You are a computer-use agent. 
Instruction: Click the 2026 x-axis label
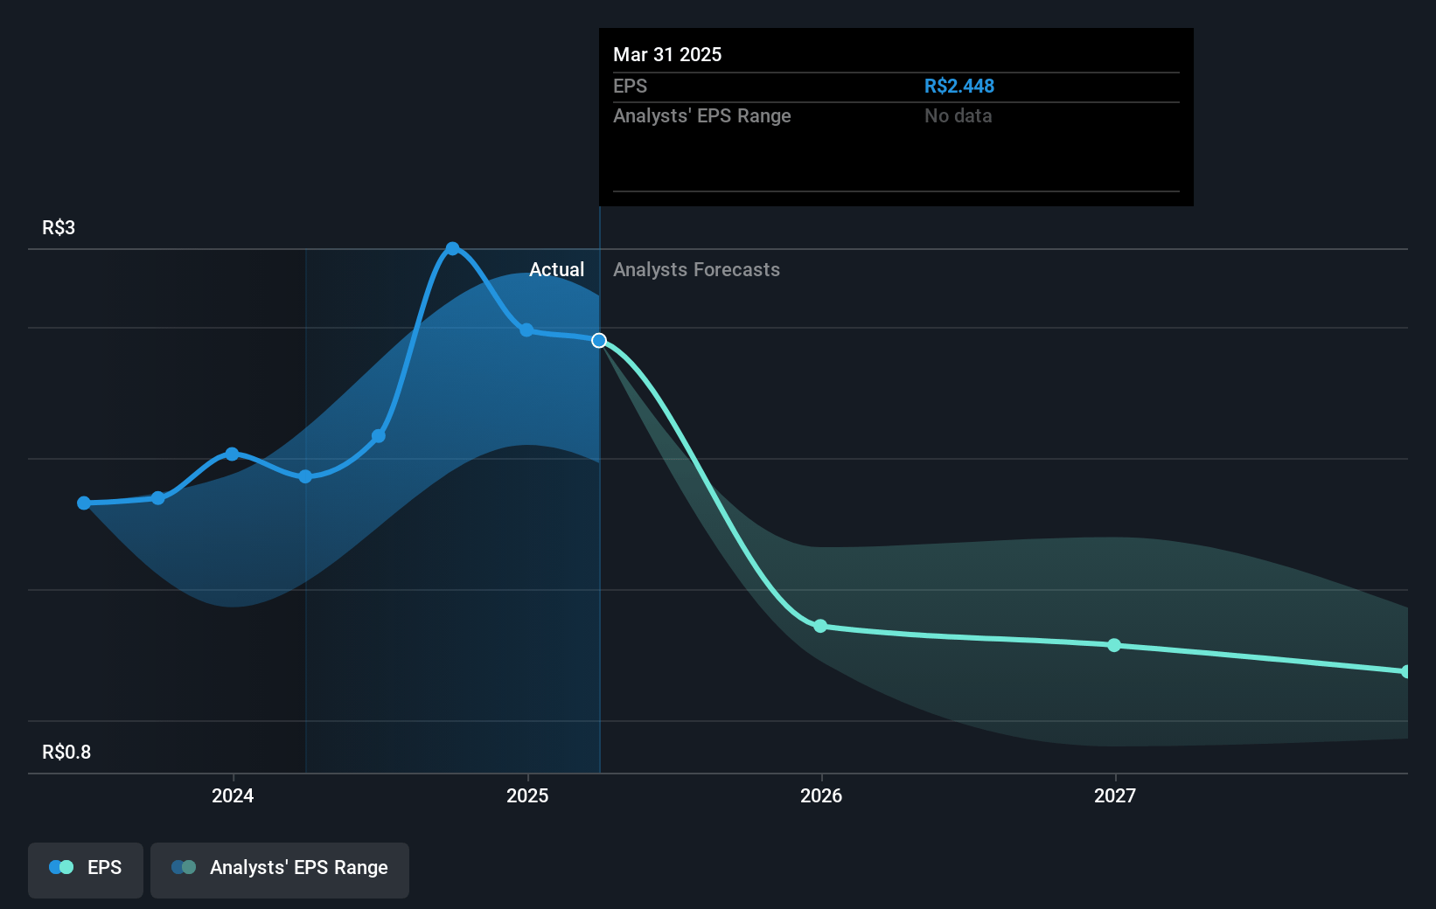(x=821, y=795)
